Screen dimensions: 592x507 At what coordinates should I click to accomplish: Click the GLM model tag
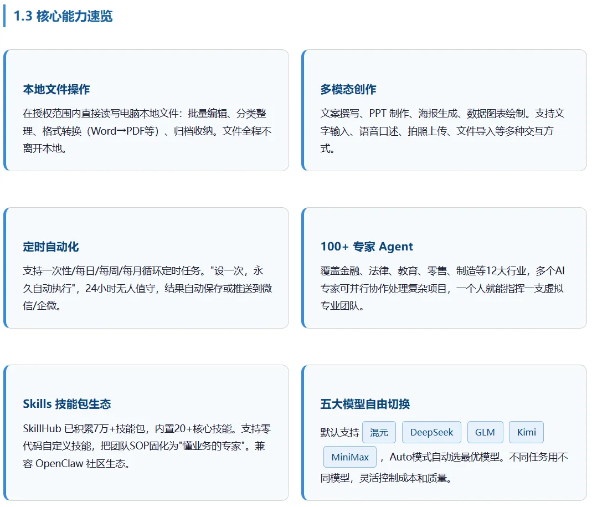[485, 432]
